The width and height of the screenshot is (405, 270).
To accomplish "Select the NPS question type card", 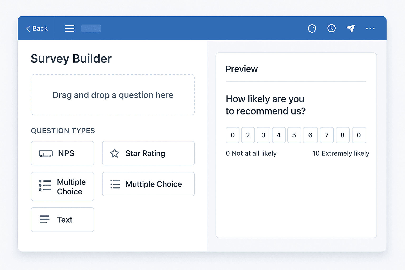I will tap(62, 153).
